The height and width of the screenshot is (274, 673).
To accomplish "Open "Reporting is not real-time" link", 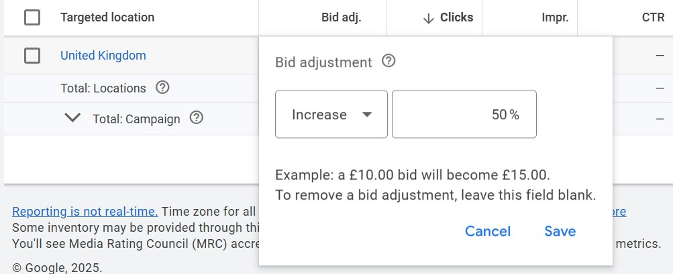I will click(x=85, y=212).
